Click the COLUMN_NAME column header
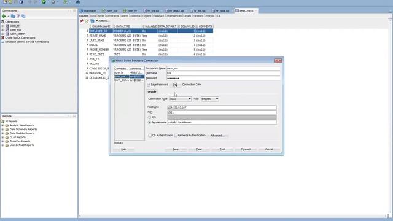 (x=101, y=26)
